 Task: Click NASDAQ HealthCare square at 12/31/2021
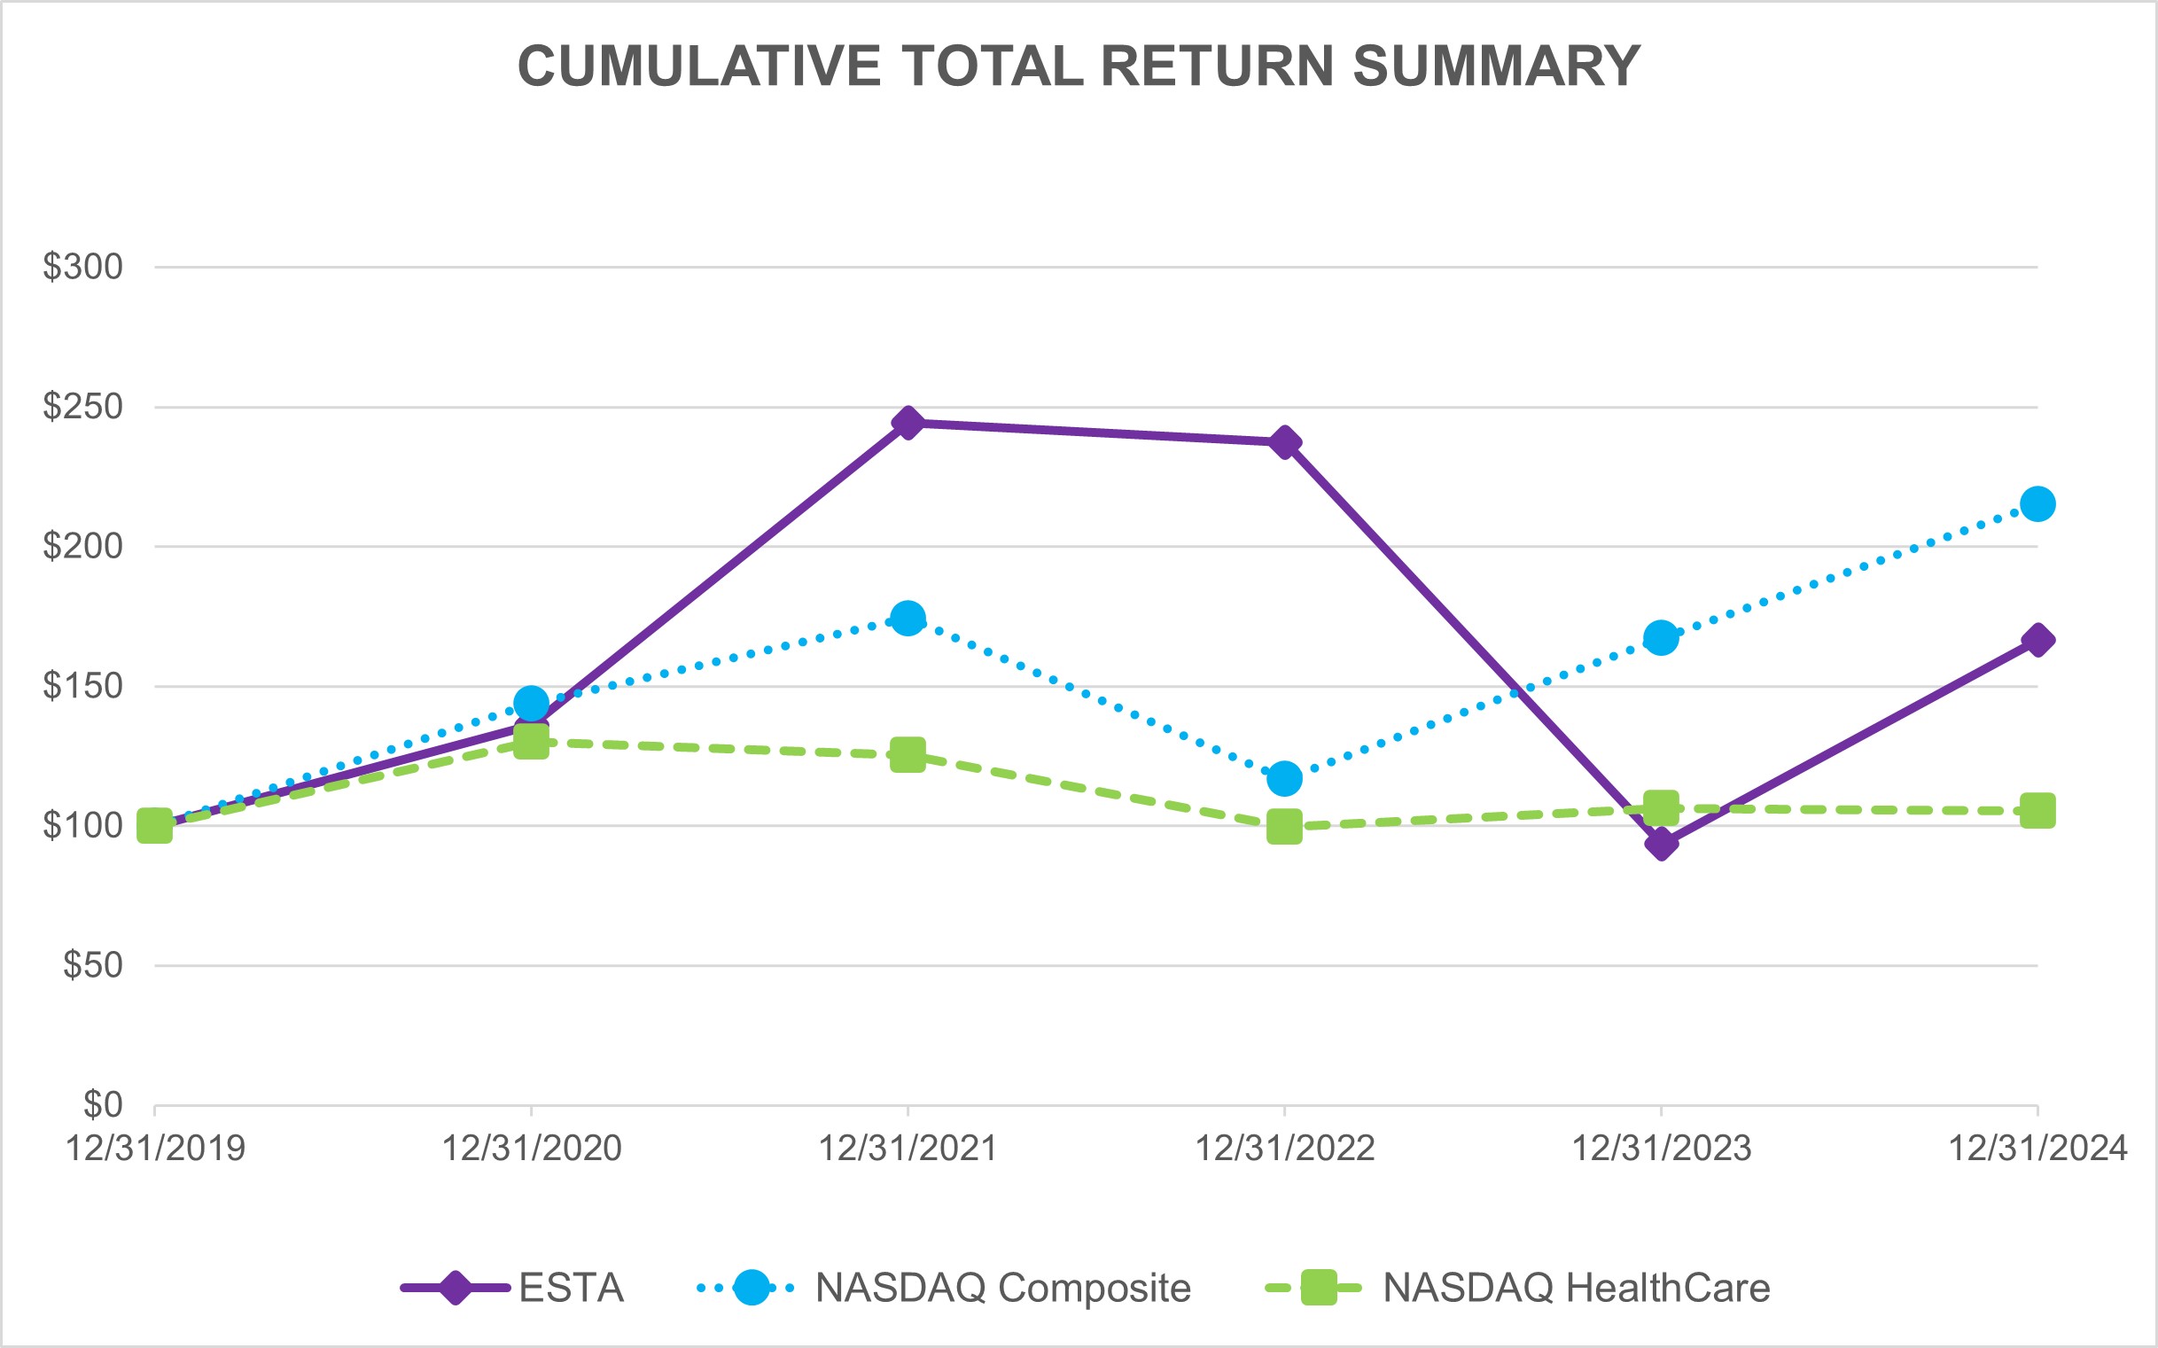[x=908, y=755]
